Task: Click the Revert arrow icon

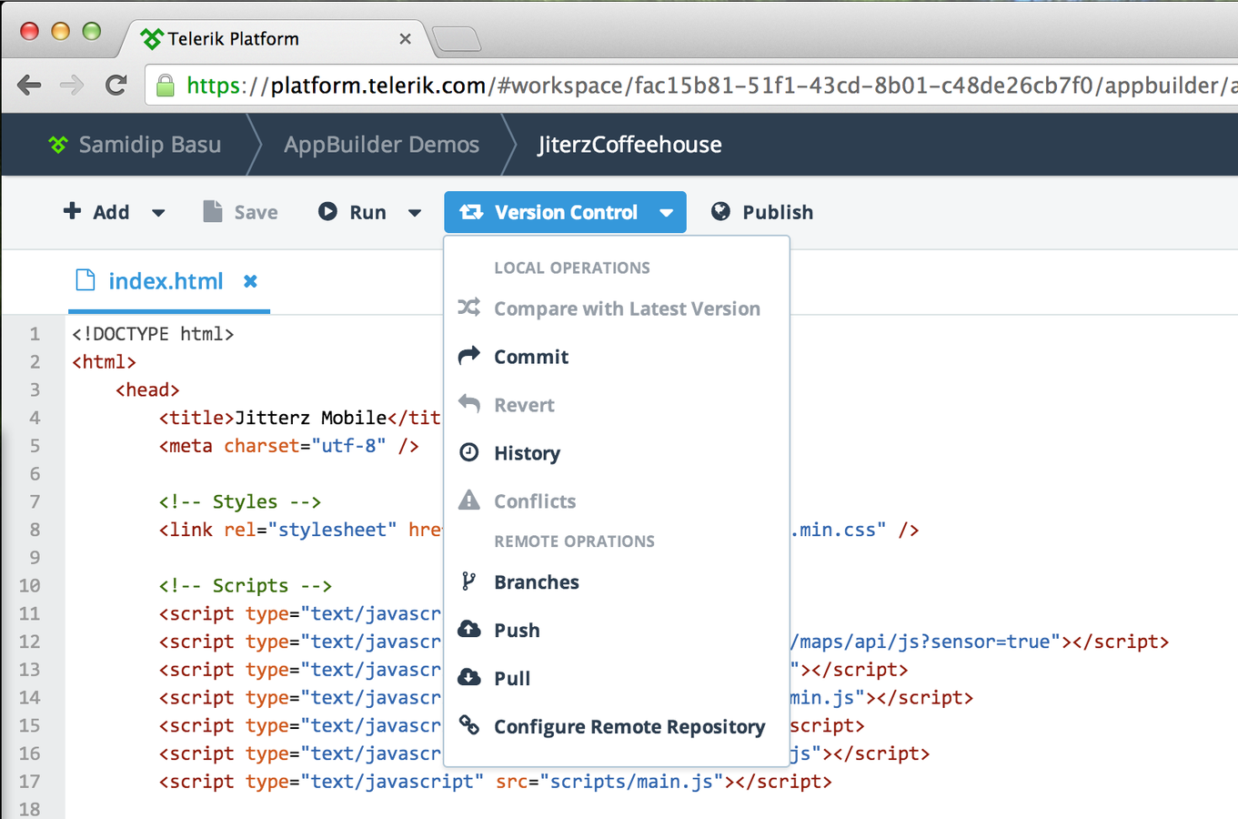Action: click(468, 403)
